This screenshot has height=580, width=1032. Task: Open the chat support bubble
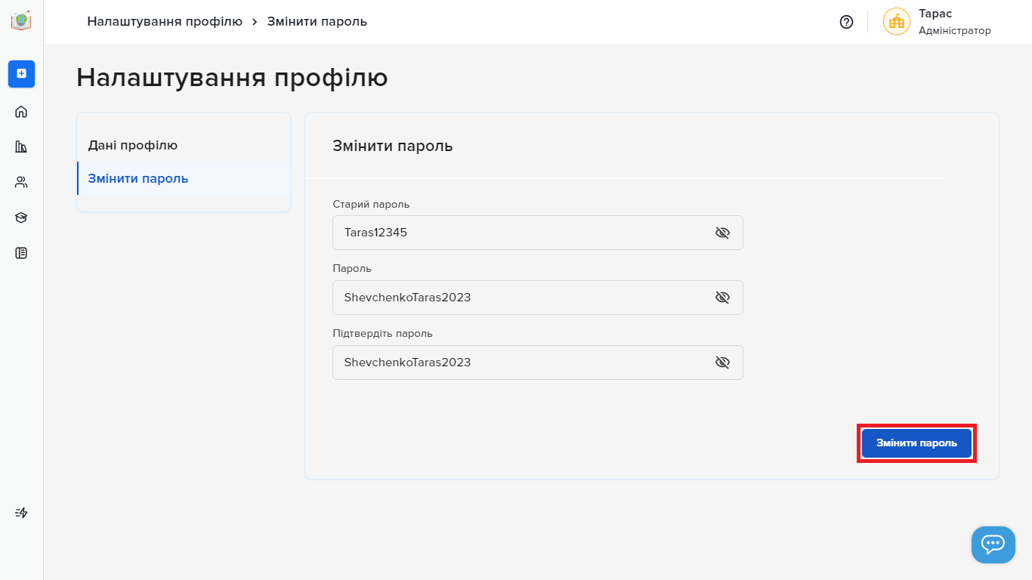[x=993, y=545]
